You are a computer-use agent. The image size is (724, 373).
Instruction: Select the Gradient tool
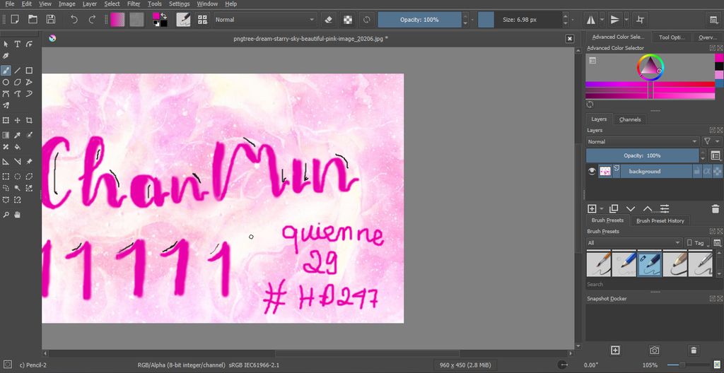pyautogui.click(x=6, y=135)
